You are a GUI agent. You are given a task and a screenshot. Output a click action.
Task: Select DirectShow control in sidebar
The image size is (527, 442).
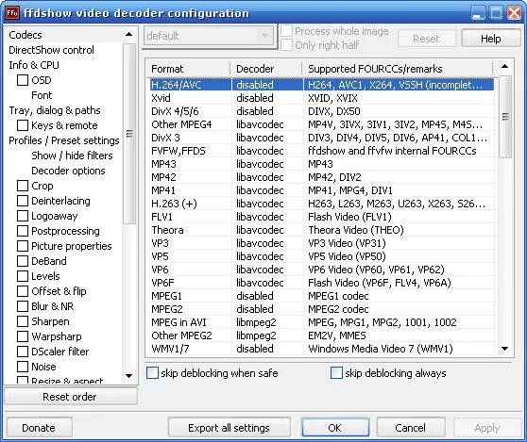(51, 50)
